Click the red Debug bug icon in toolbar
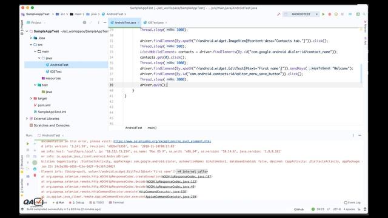 coord(330,15)
